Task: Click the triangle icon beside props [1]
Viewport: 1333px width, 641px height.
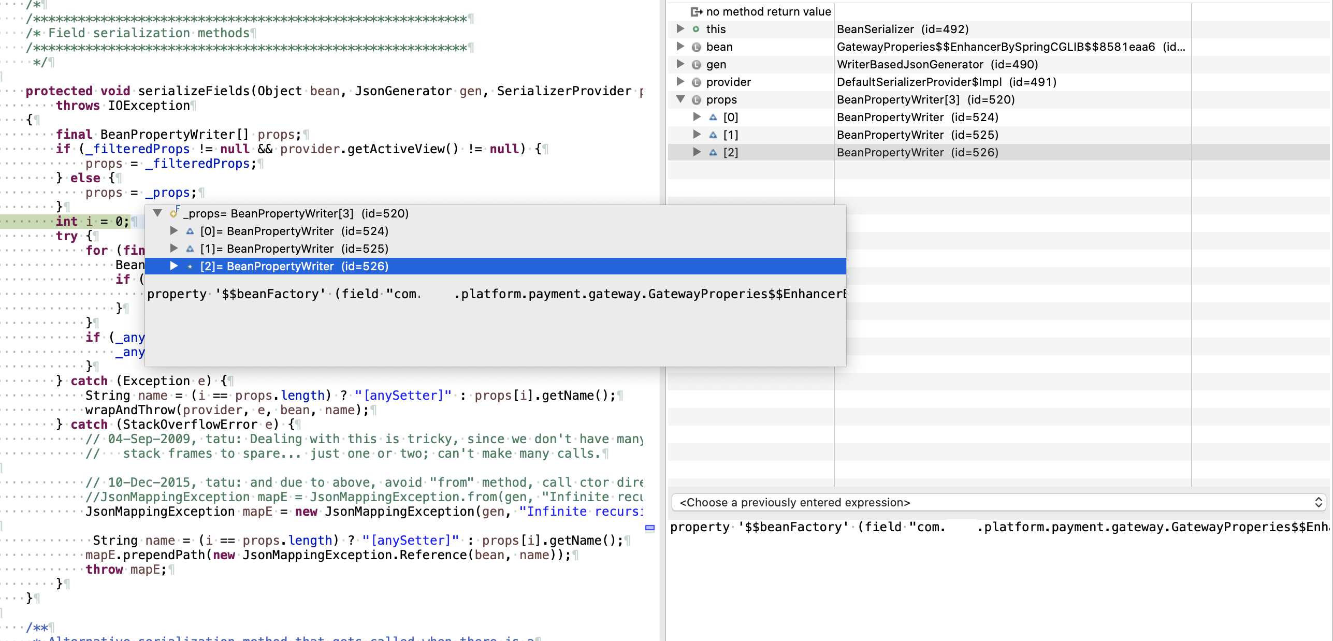Action: tap(713, 135)
